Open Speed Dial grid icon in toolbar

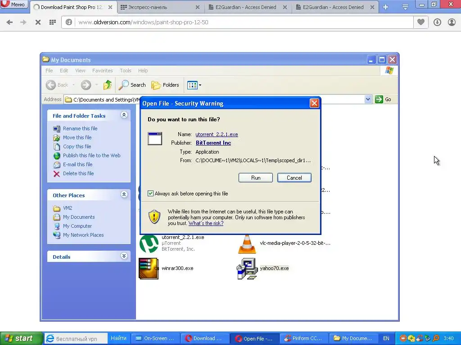(x=53, y=22)
